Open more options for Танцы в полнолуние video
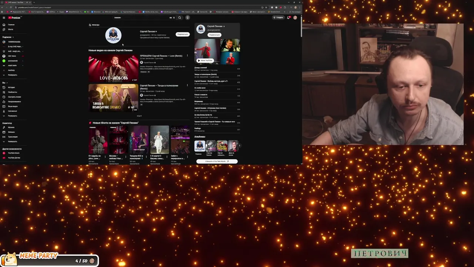This screenshot has width=474, height=267. (187, 85)
